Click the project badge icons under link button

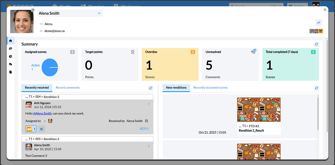click(316, 31)
